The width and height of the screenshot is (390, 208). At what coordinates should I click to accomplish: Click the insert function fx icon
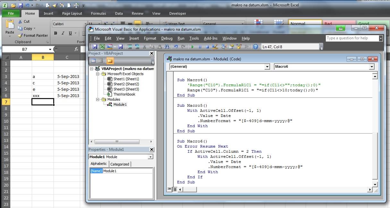(76, 49)
